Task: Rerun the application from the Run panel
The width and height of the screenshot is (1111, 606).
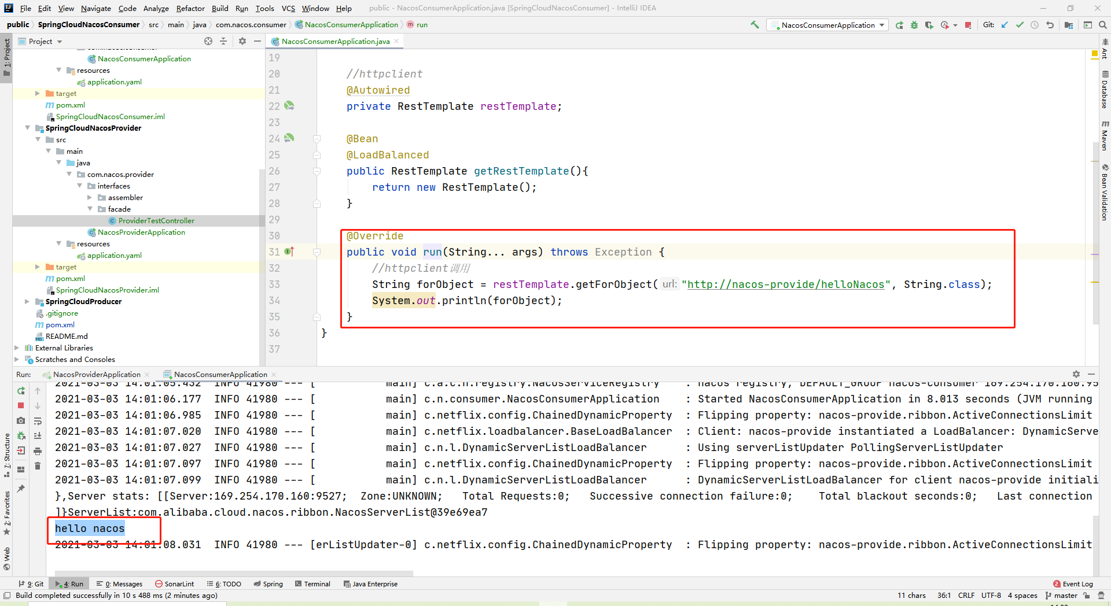Action: coord(21,391)
